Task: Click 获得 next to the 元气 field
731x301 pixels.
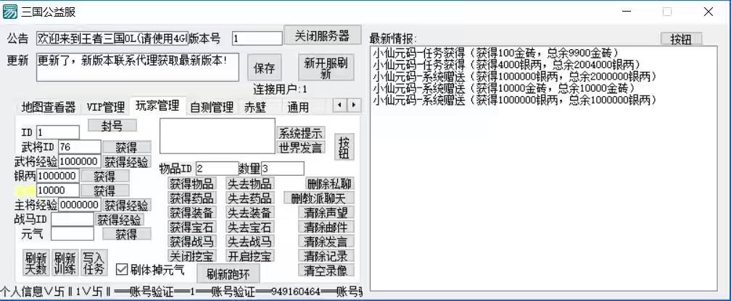Action: pos(126,234)
